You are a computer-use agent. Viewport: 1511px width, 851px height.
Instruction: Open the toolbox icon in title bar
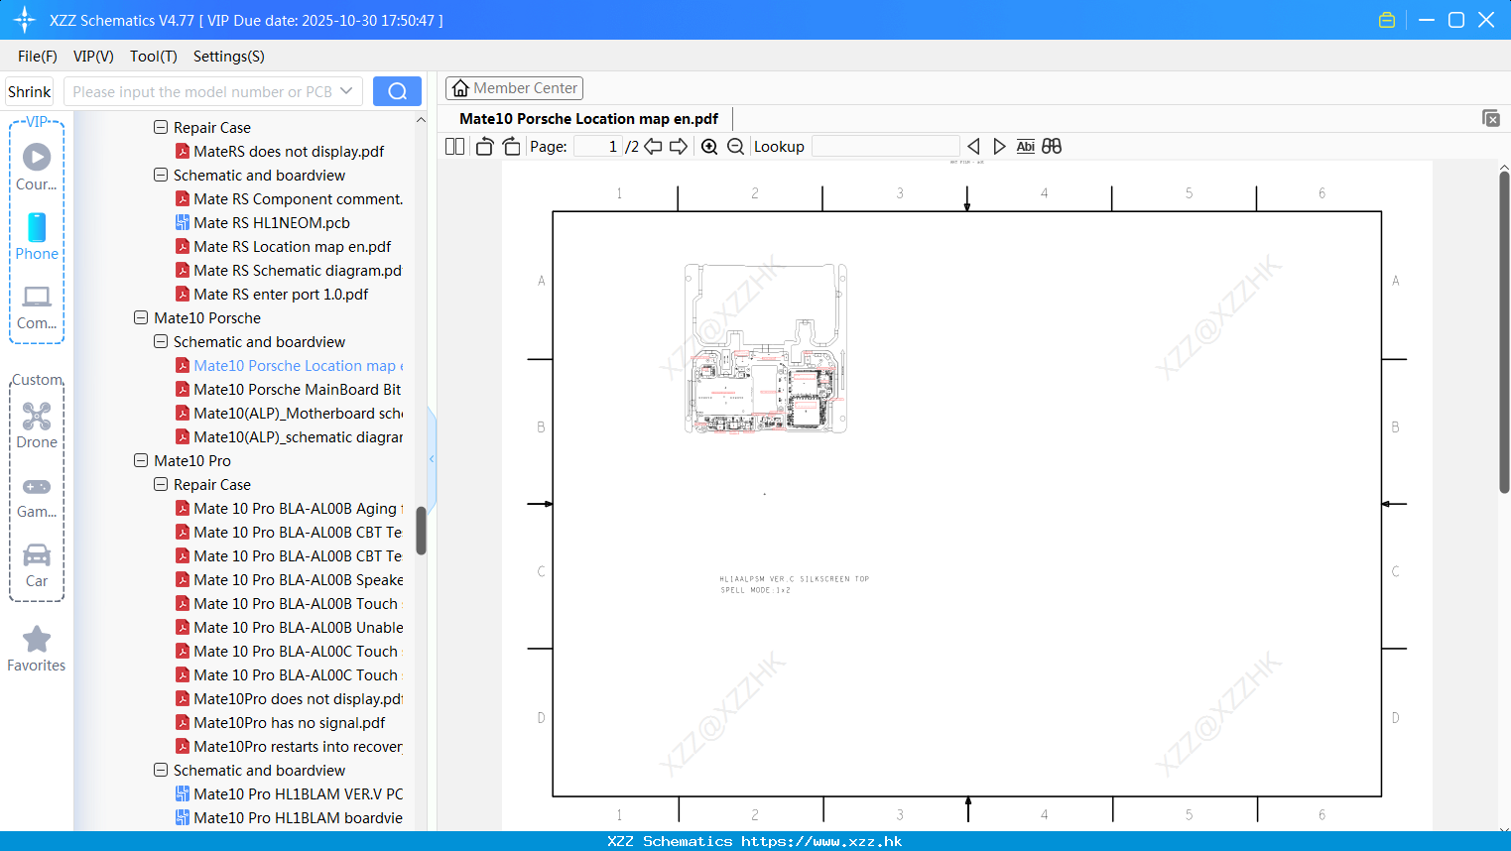click(x=1387, y=20)
